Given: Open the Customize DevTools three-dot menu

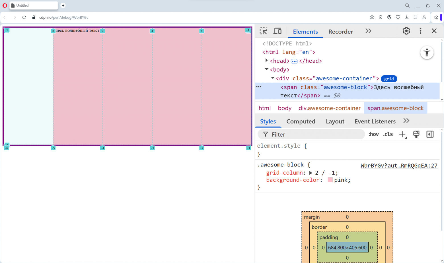Looking at the screenshot, I should 420,31.
